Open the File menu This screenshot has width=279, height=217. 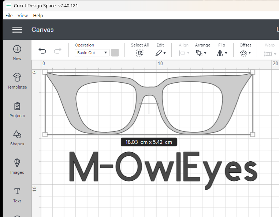coord(9,16)
